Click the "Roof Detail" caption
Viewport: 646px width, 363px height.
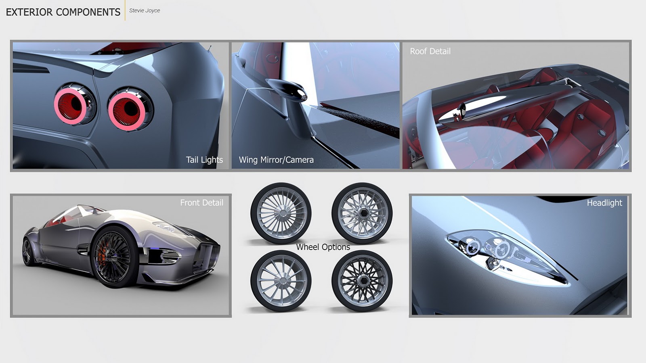click(x=430, y=51)
